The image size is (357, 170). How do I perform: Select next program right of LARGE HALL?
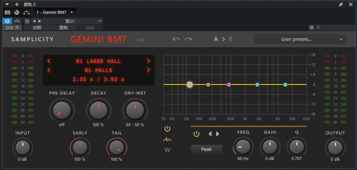[x=148, y=61]
